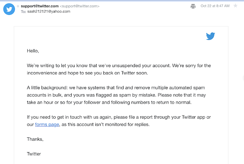
Task: Click the bold sender name support@twitter.com
Action: [x=39, y=6]
